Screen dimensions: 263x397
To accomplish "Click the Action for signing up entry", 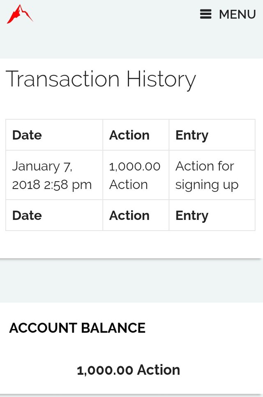I will (207, 175).
